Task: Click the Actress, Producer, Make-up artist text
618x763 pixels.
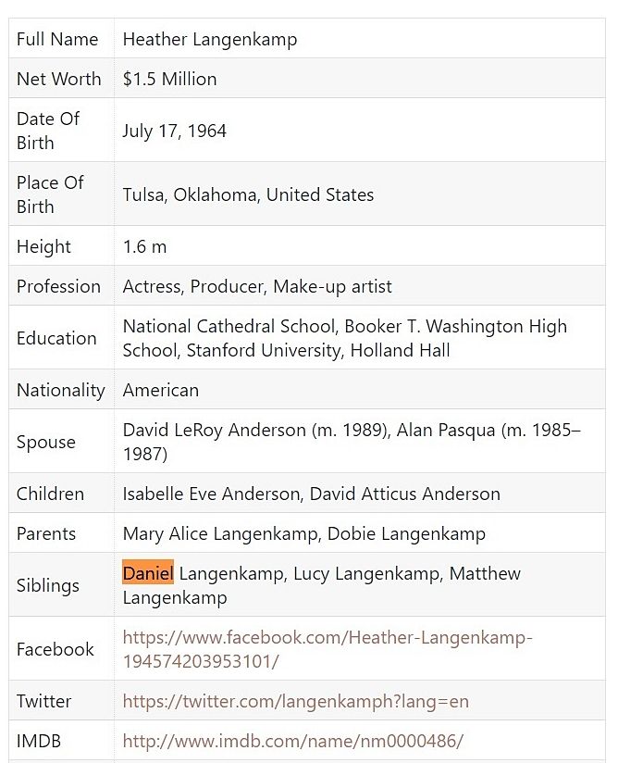Action: [257, 287]
